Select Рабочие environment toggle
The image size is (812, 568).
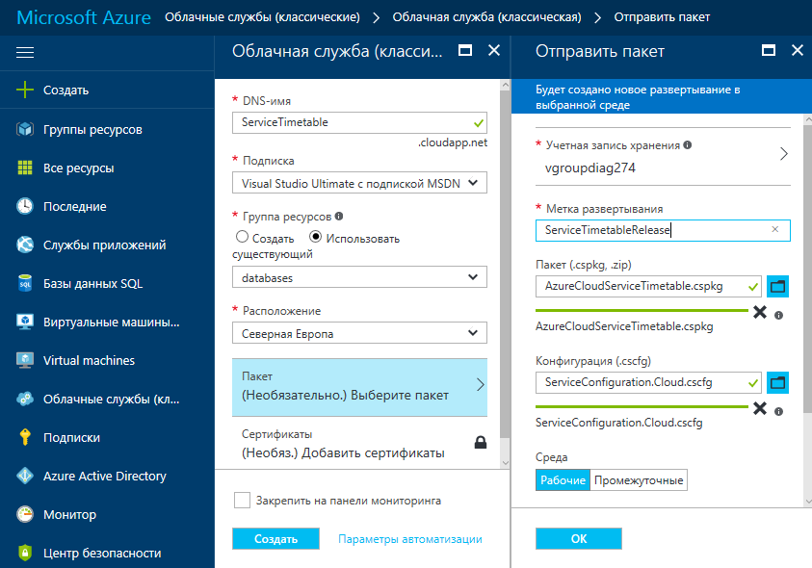[563, 480]
